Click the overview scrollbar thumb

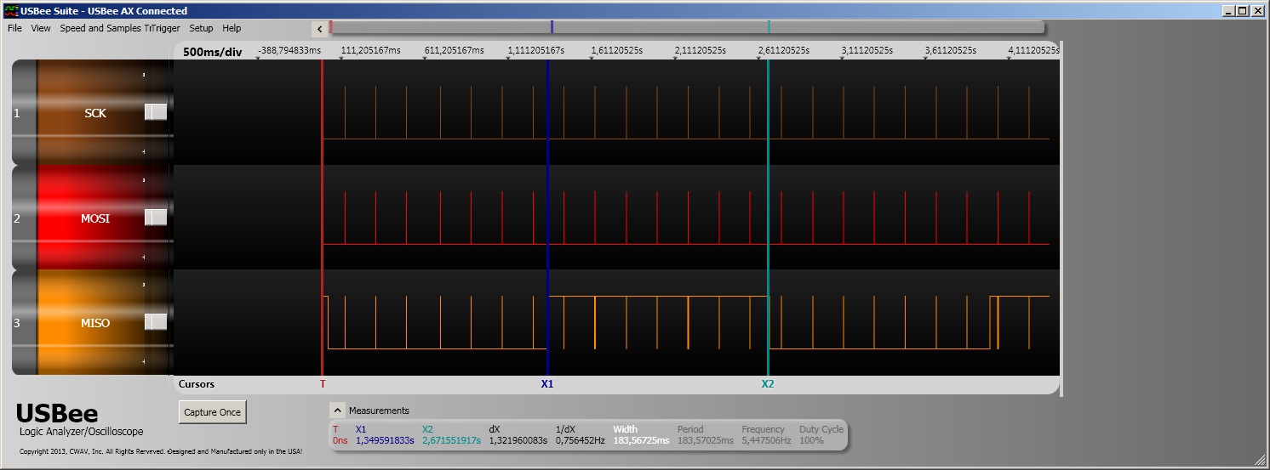tap(687, 27)
